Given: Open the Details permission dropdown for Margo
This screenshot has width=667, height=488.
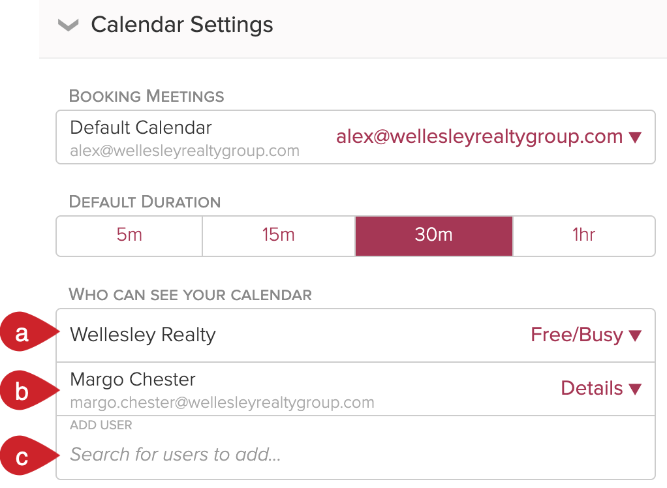Looking at the screenshot, I should tap(602, 388).
